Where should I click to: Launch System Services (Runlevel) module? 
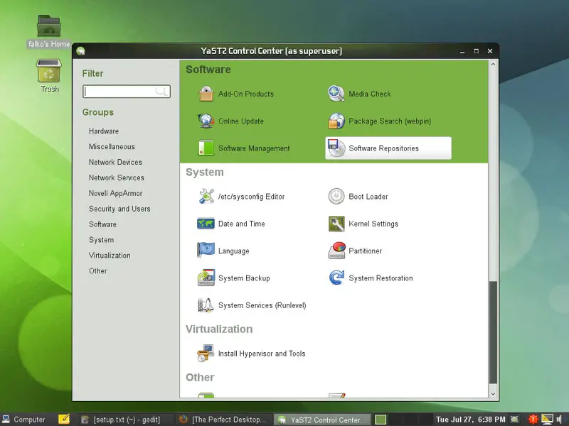pos(252,305)
